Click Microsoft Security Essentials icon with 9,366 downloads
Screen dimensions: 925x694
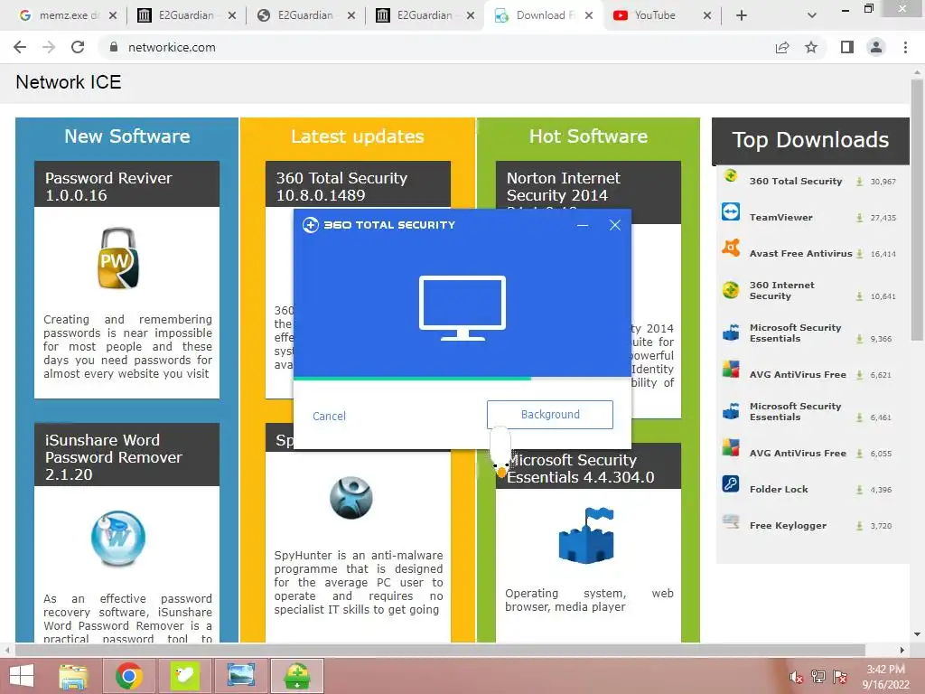point(730,333)
